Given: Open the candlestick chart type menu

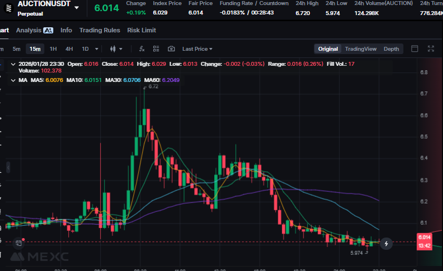Looking at the screenshot, I should (x=116, y=49).
